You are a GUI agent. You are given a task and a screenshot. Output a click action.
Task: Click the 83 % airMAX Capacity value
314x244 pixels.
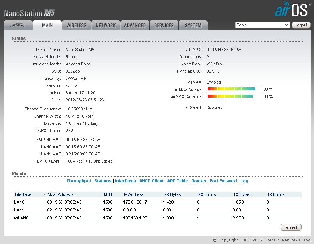(268, 96)
